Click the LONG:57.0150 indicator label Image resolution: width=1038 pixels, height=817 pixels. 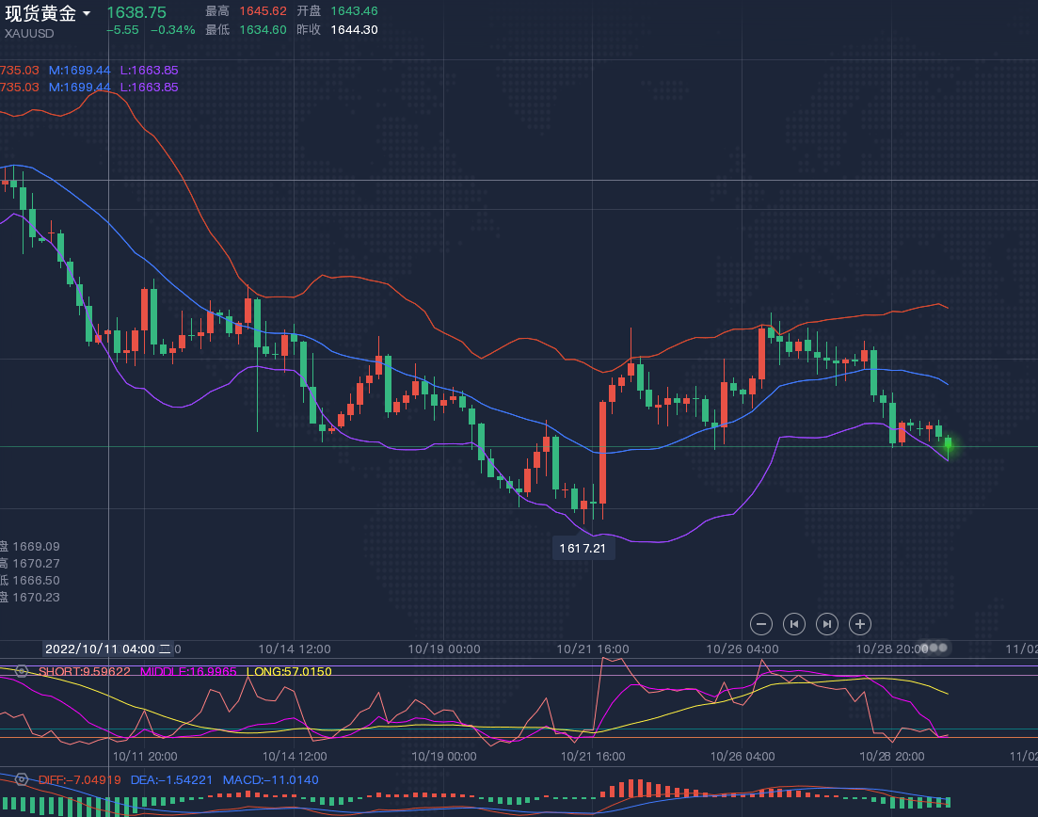coord(288,671)
